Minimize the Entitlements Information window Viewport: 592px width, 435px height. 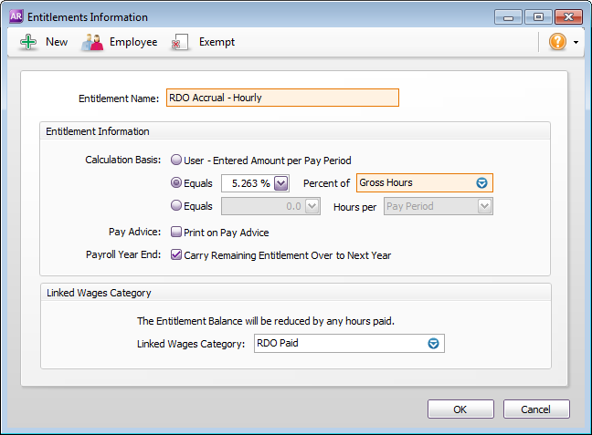508,17
